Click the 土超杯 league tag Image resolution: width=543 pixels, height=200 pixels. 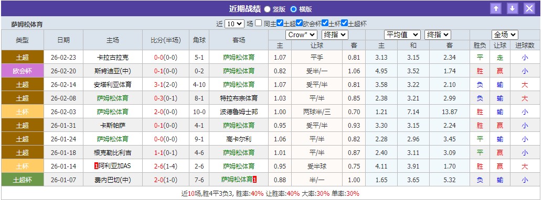click(23, 180)
